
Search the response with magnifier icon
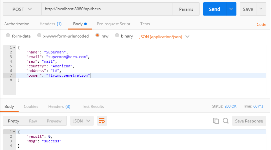[x=226, y=121]
